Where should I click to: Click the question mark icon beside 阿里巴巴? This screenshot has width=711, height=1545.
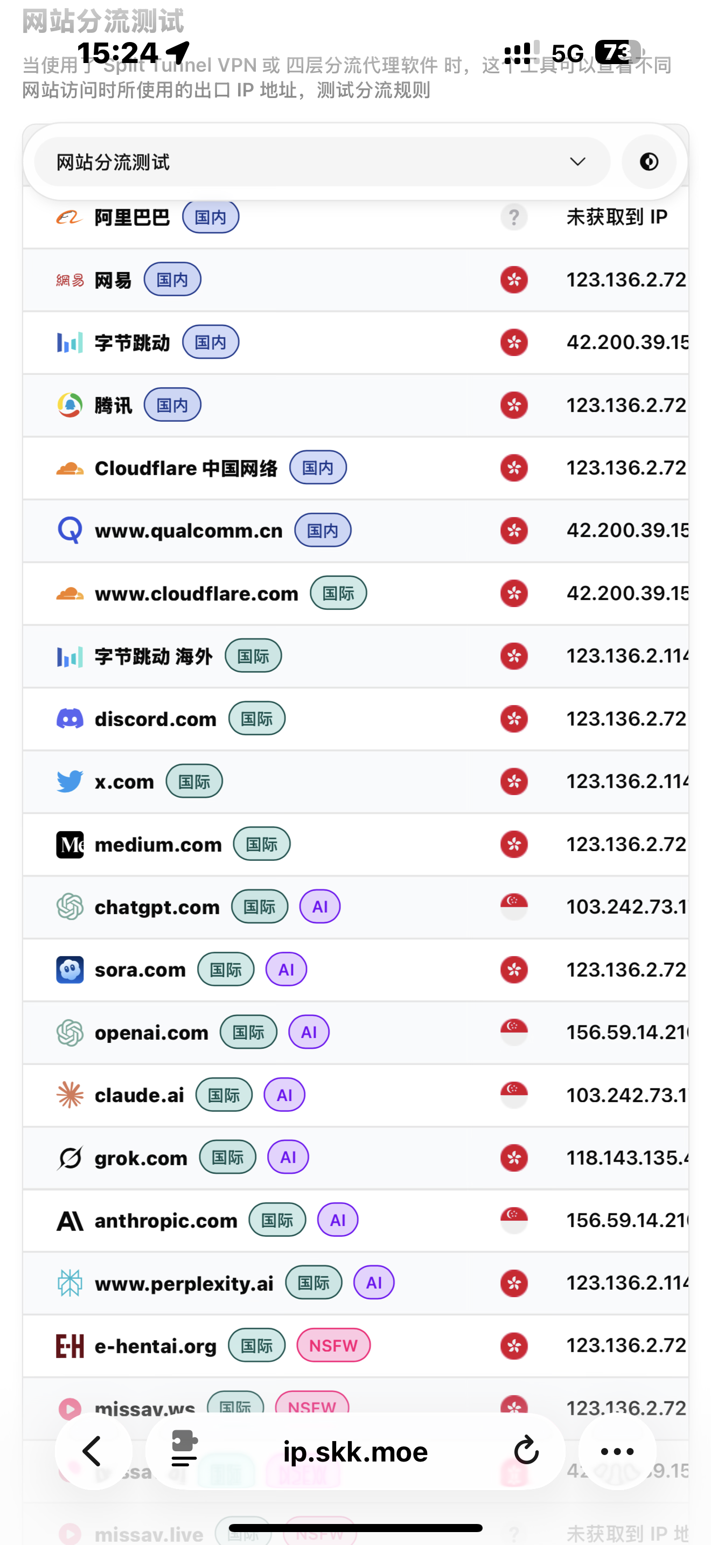click(514, 217)
